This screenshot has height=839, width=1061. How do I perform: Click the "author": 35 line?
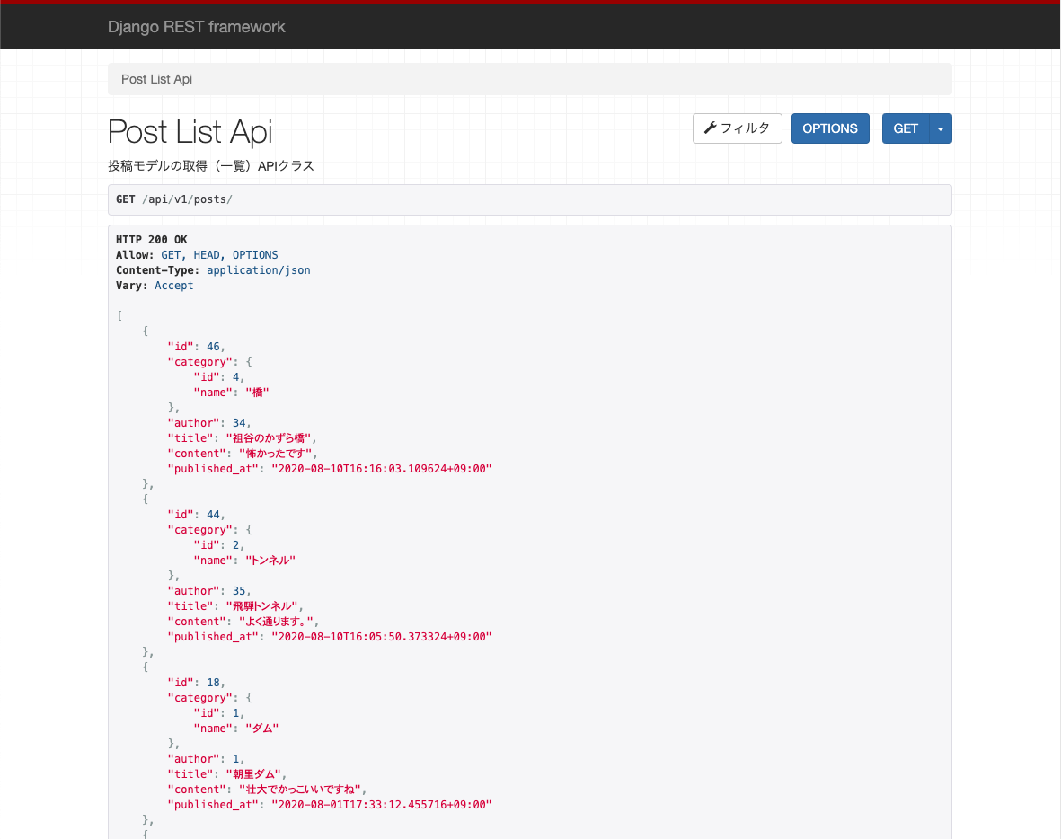click(209, 591)
